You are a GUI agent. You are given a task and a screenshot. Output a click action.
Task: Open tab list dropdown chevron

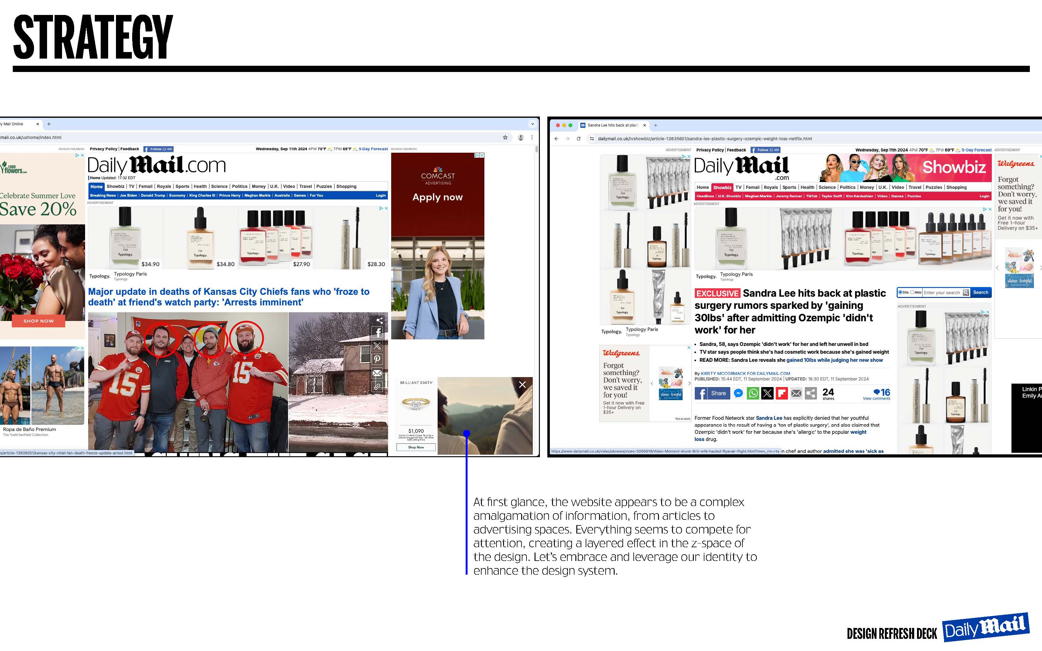coord(533,124)
